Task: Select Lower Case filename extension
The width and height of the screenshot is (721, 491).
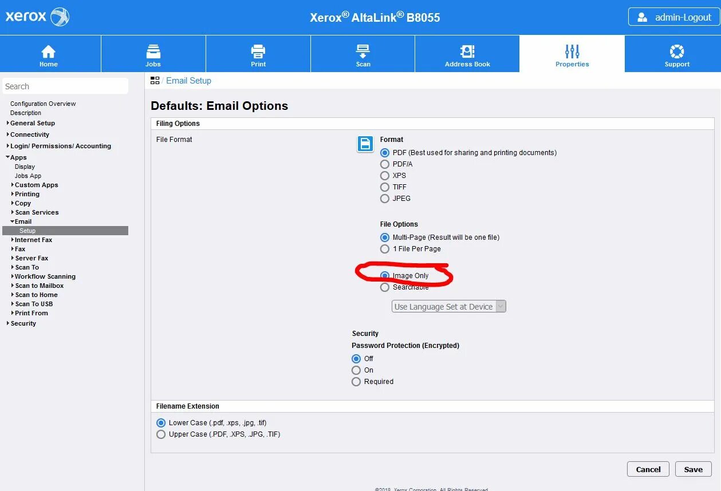Action: (161, 423)
